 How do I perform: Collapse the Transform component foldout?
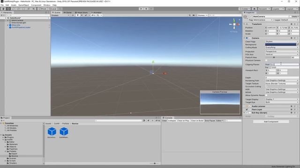pyautogui.click(x=244, y=24)
